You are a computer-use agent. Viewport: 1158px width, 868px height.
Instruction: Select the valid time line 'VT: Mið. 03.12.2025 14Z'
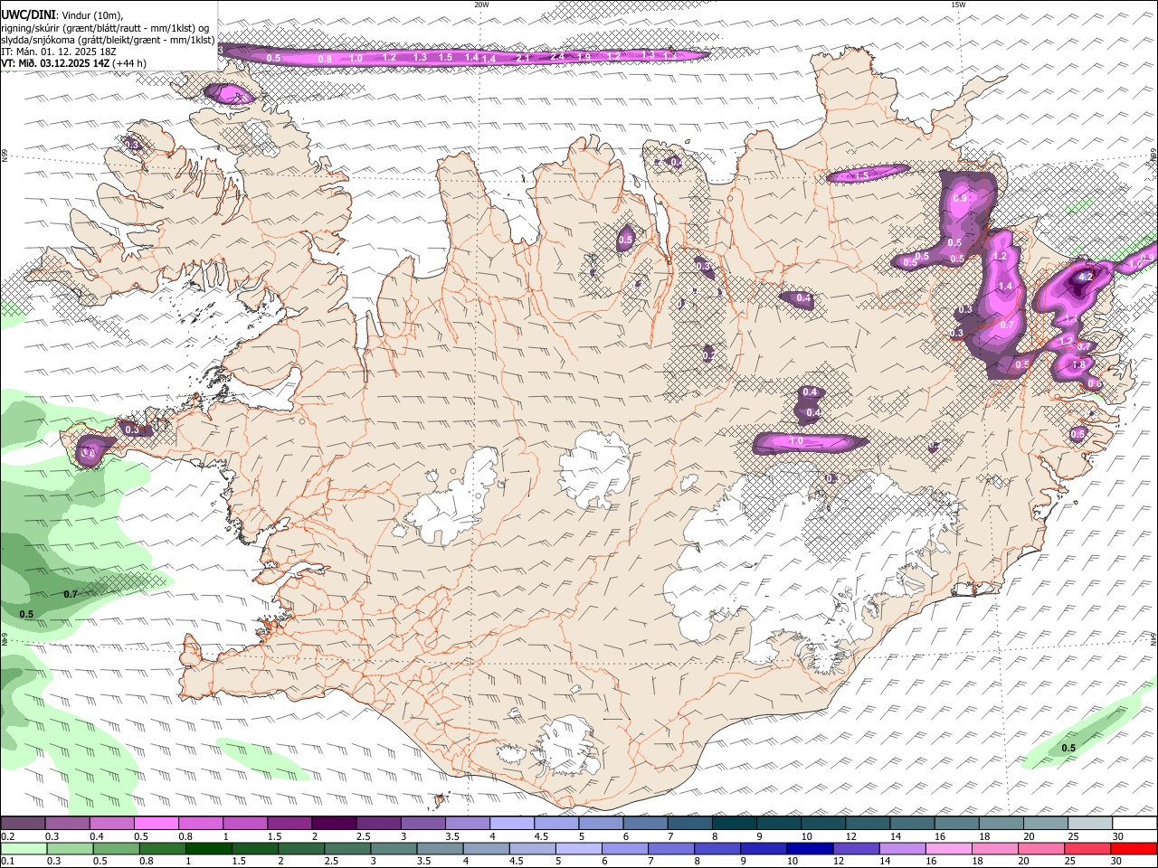53,63
